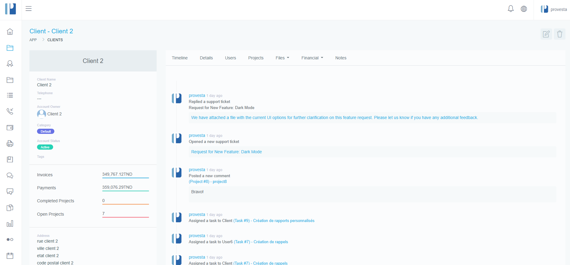Click the globe language icon
The width and height of the screenshot is (570, 265).
[524, 9]
